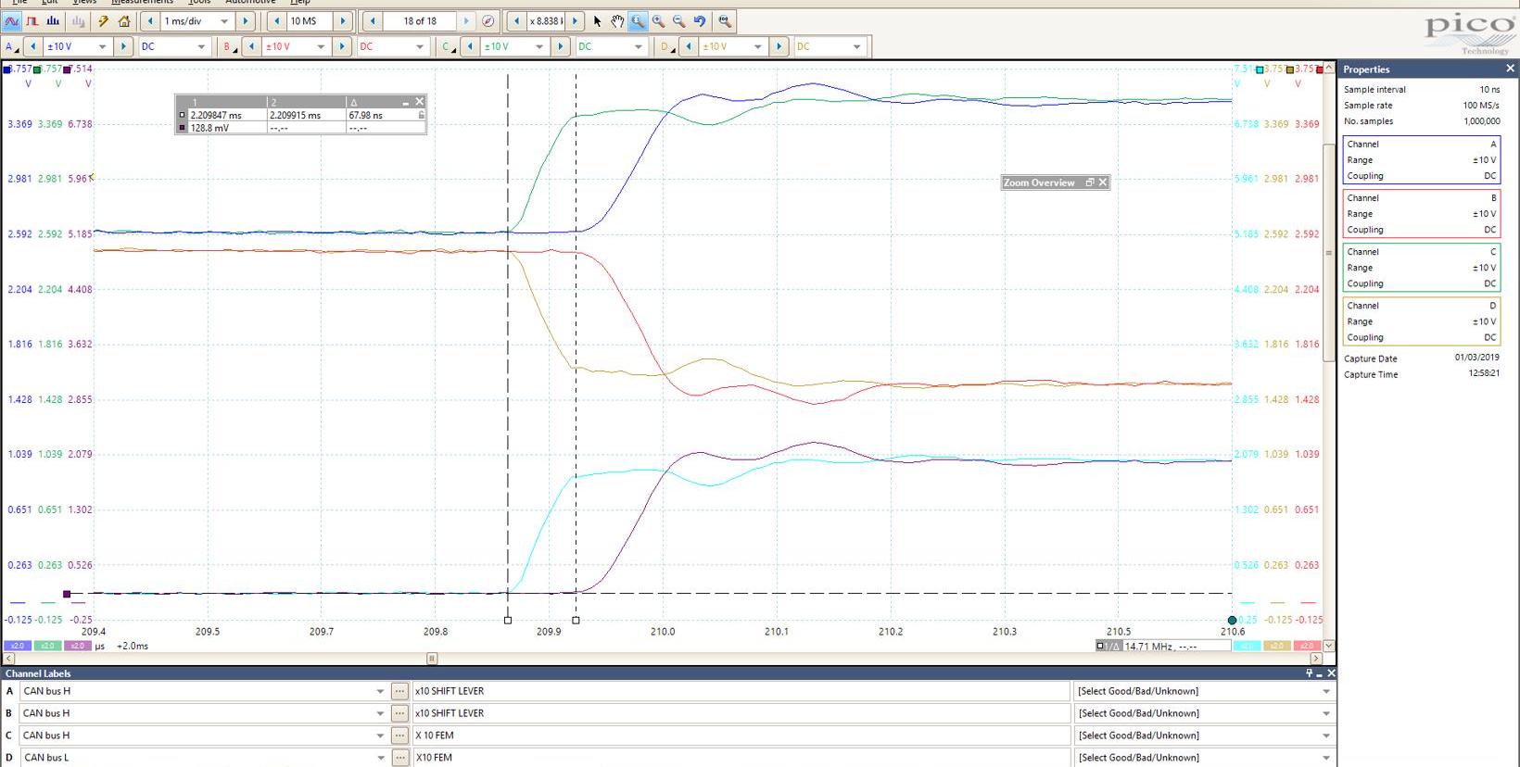Open Channel C CAN bus H label dropdown

pos(380,736)
